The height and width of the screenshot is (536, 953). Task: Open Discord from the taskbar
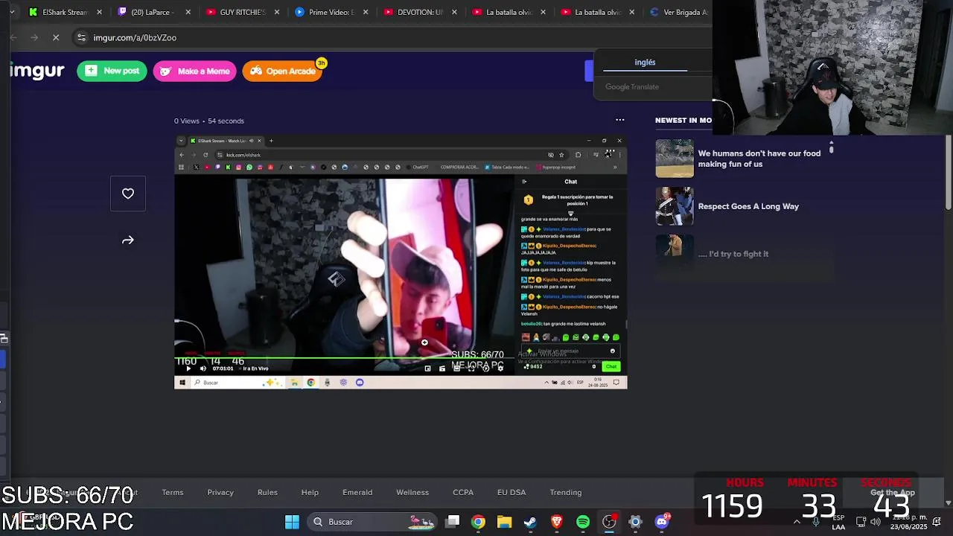662,522
